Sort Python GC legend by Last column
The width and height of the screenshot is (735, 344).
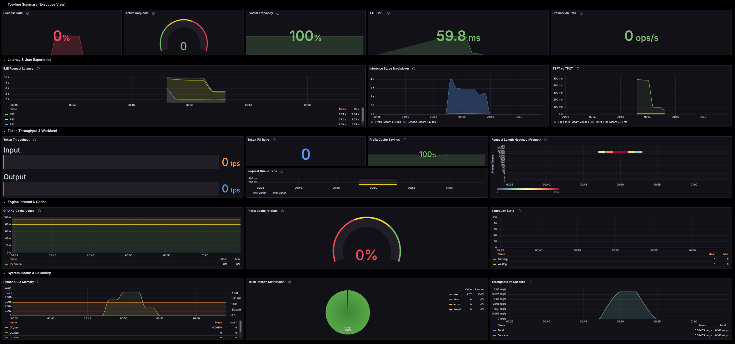click(232, 322)
